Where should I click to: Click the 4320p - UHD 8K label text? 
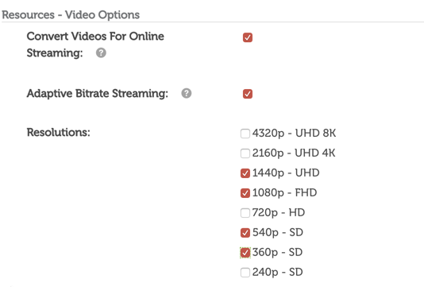(295, 134)
